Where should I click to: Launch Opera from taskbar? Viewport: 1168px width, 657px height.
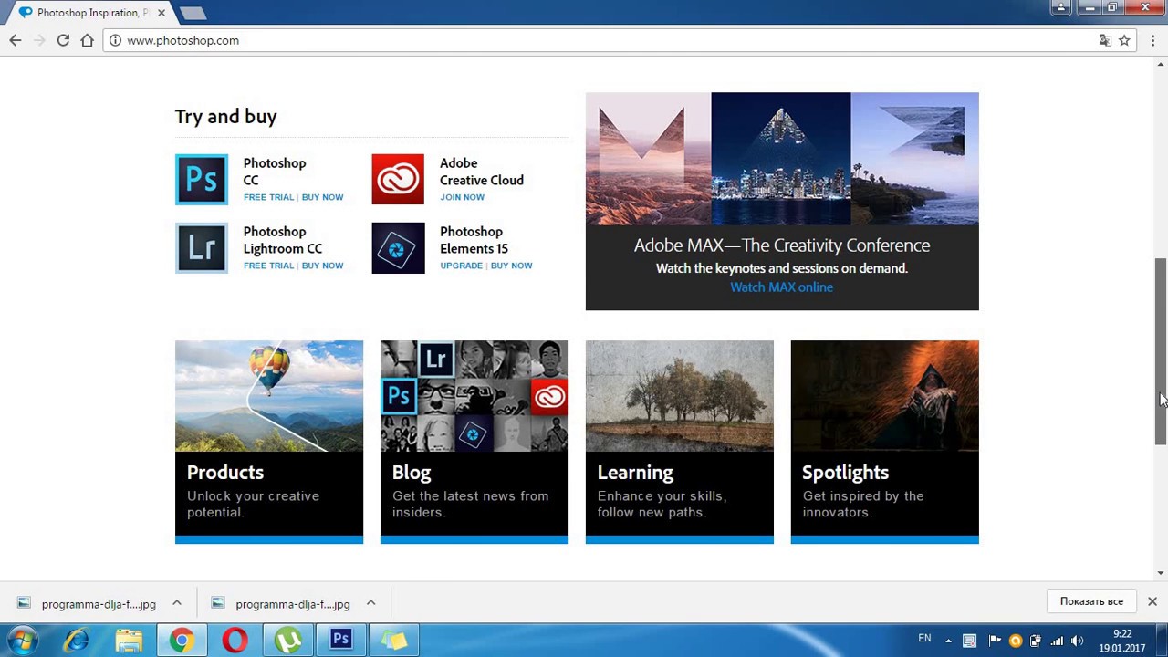[x=235, y=641]
